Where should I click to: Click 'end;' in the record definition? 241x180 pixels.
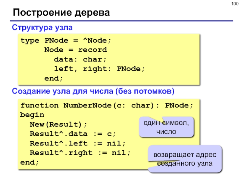point(54,79)
